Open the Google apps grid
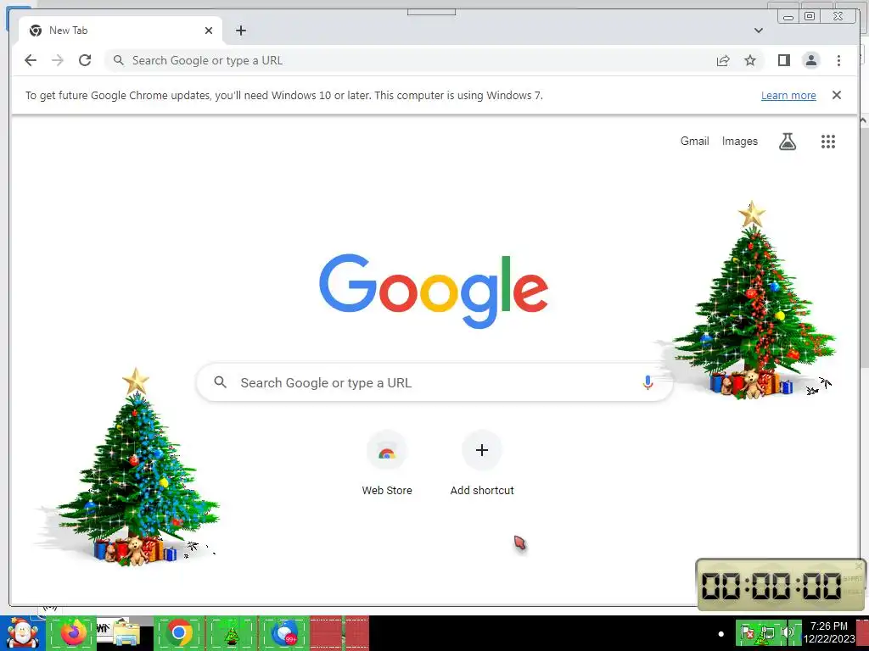The width and height of the screenshot is (869, 651). [828, 142]
